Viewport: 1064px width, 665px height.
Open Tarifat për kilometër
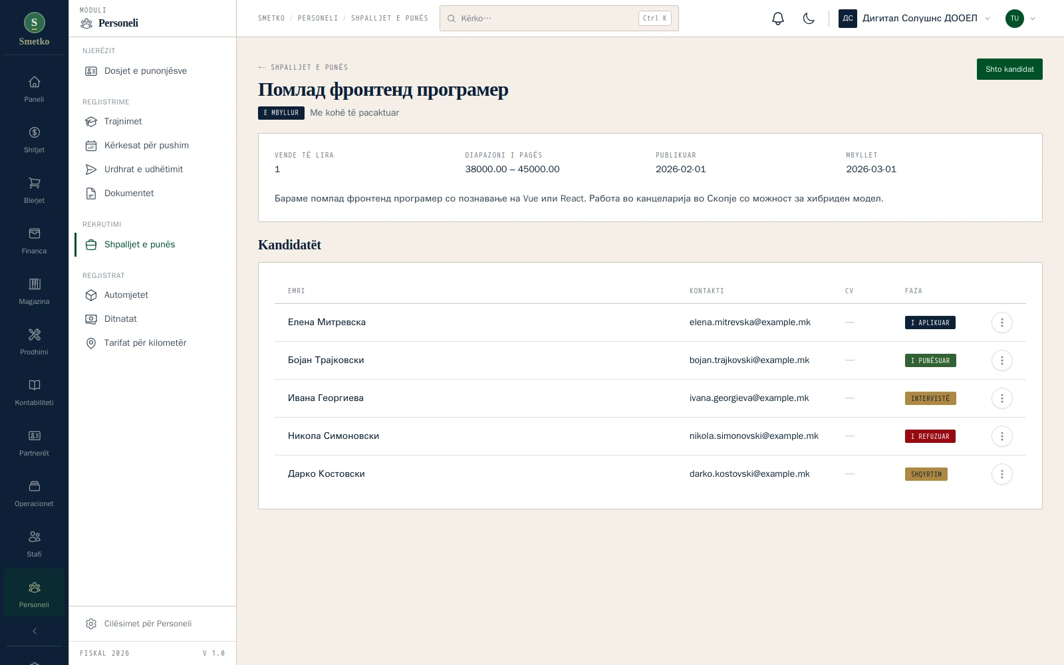click(x=152, y=343)
